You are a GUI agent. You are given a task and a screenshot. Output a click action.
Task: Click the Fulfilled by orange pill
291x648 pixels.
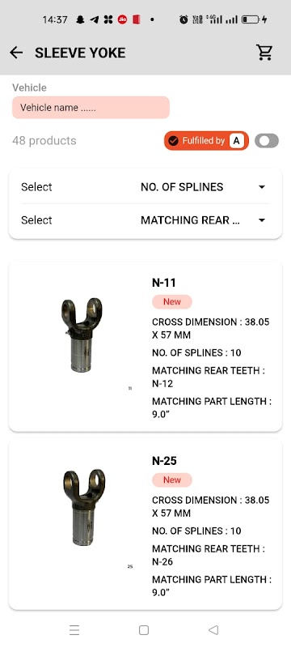point(206,141)
